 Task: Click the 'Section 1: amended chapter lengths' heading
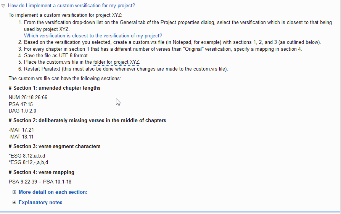(55, 88)
